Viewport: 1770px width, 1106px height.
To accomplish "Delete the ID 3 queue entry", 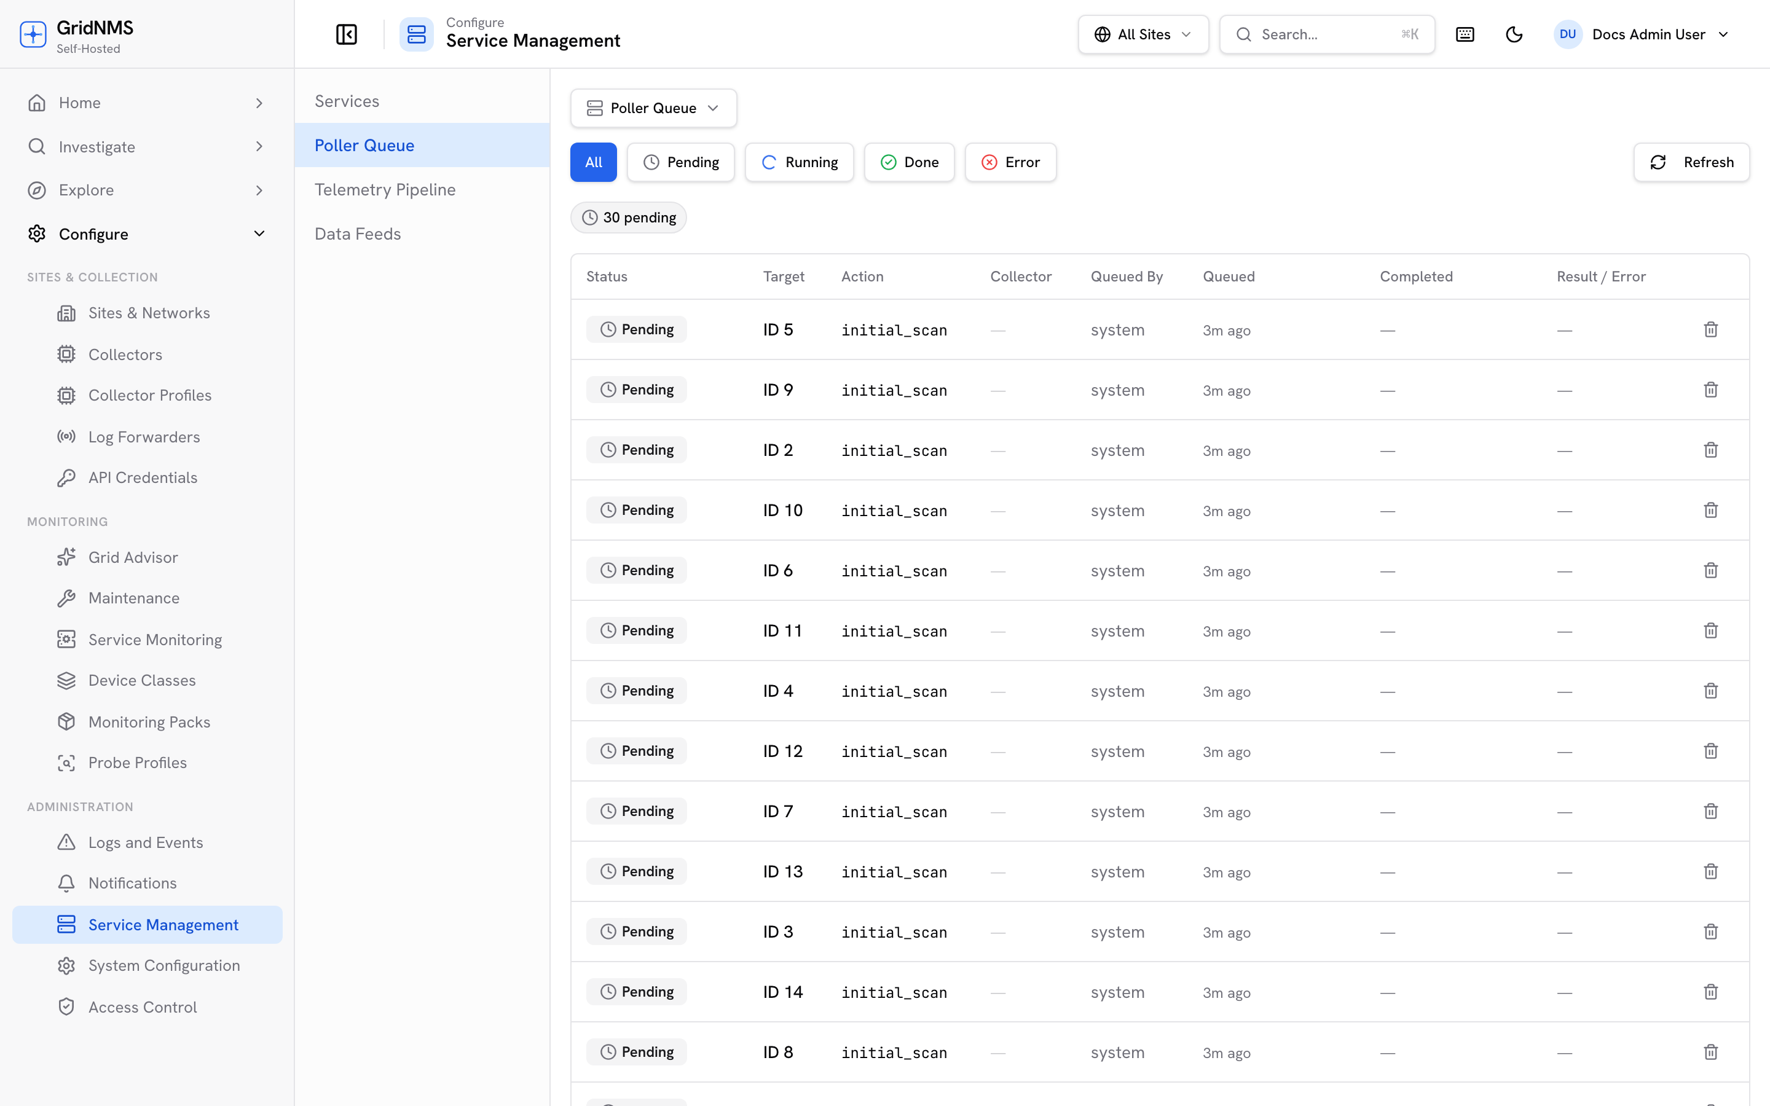I will (x=1711, y=932).
